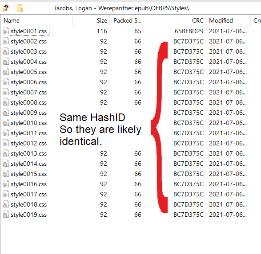This screenshot has width=261, height=254.
Task: Select file name style0001.css
Action: (28, 31)
